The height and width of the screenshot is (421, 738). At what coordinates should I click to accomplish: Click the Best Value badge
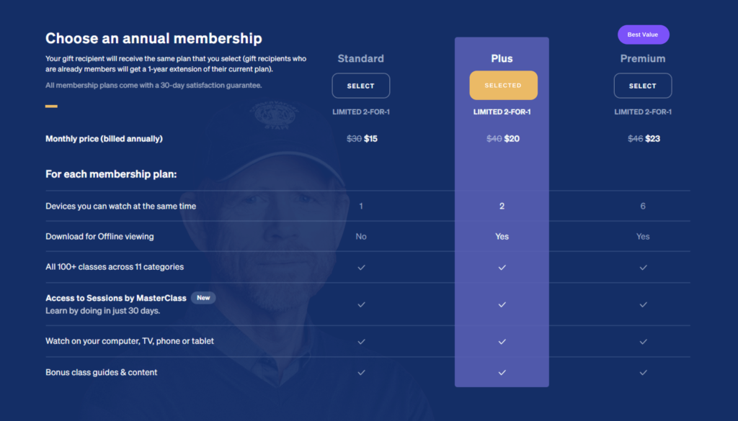tap(643, 35)
